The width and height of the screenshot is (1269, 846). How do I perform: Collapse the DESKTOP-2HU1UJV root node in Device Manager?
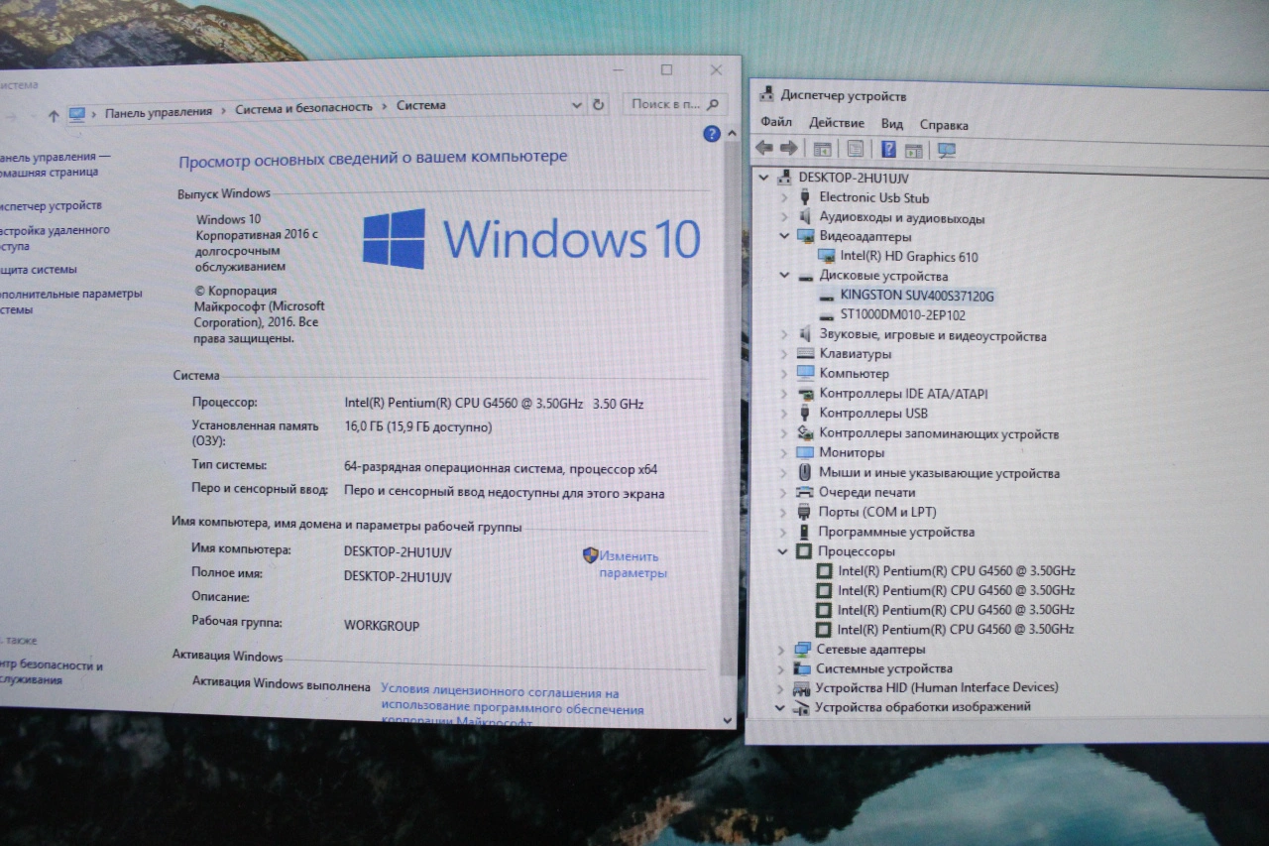763,177
